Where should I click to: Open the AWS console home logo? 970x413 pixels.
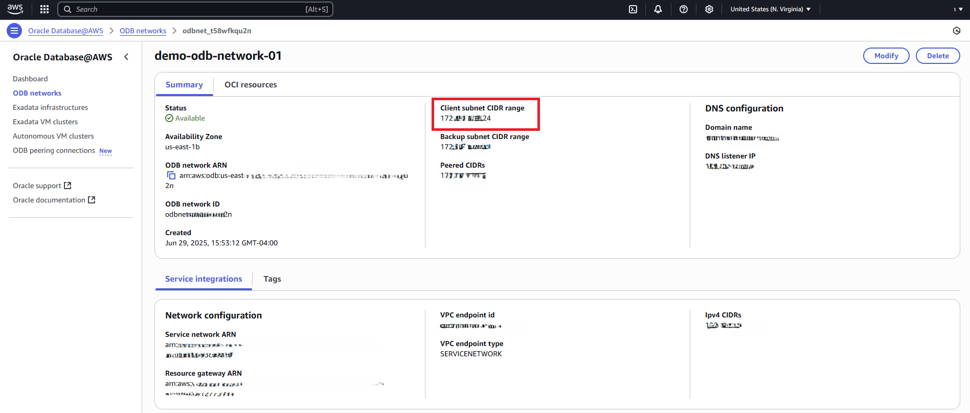[x=15, y=9]
